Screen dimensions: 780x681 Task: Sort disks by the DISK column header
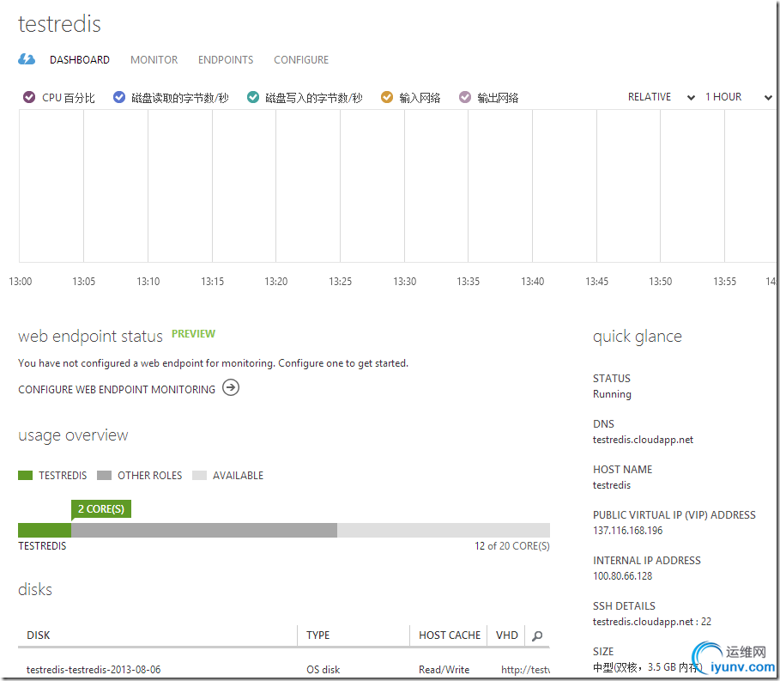click(x=39, y=635)
